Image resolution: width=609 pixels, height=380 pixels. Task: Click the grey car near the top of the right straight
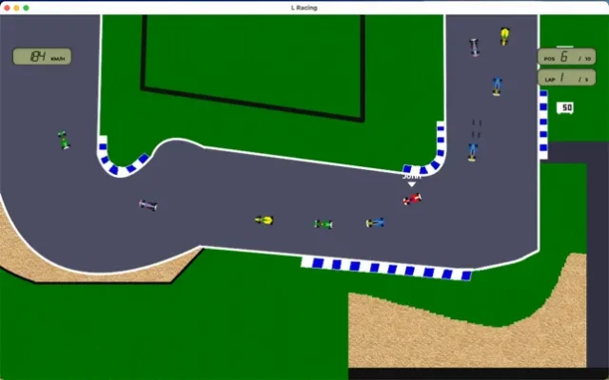click(474, 47)
